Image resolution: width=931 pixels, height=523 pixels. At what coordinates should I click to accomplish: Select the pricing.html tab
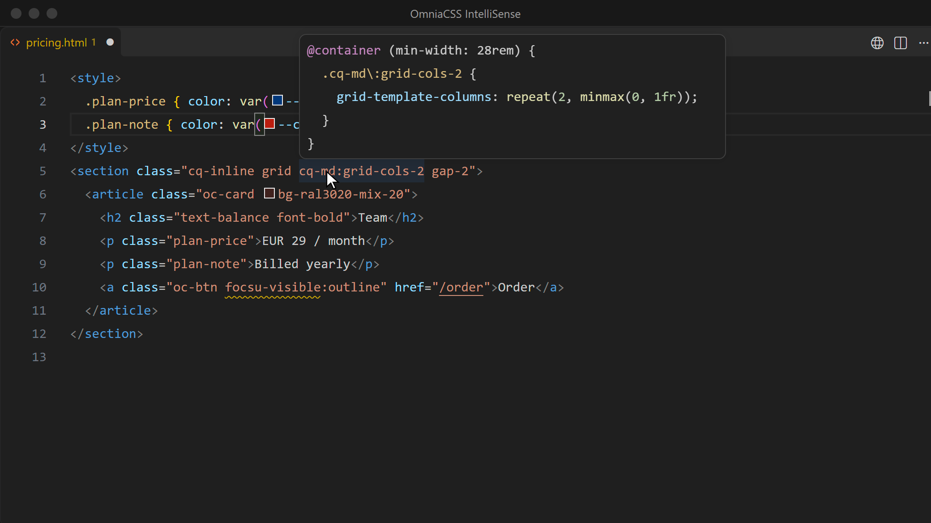click(x=60, y=42)
